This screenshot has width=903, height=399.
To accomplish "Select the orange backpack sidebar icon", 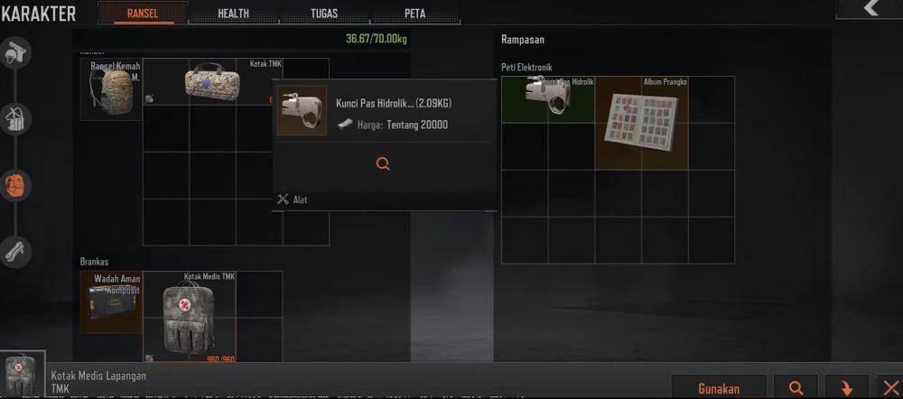I will coord(15,185).
